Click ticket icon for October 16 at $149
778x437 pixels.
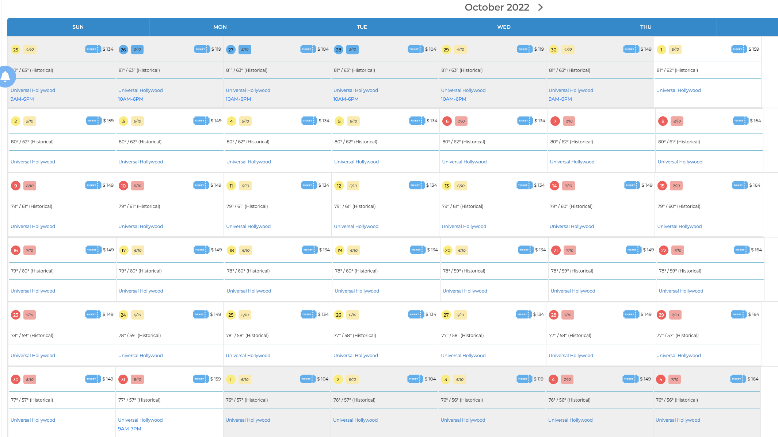93,250
